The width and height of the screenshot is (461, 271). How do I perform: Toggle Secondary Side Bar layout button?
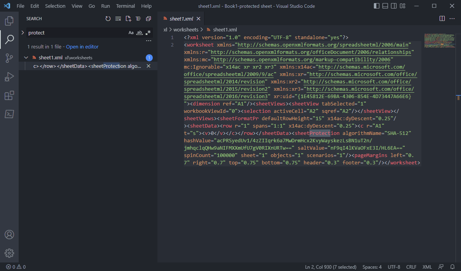(394, 6)
